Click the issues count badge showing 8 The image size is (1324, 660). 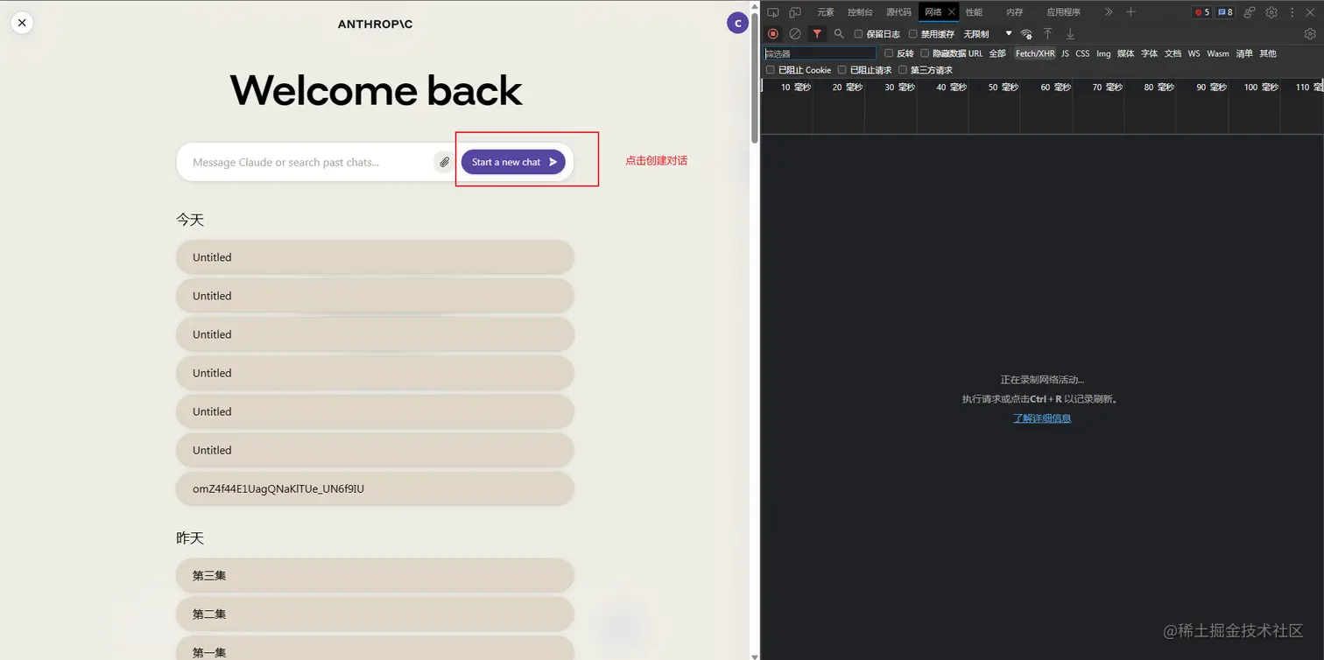click(1225, 12)
